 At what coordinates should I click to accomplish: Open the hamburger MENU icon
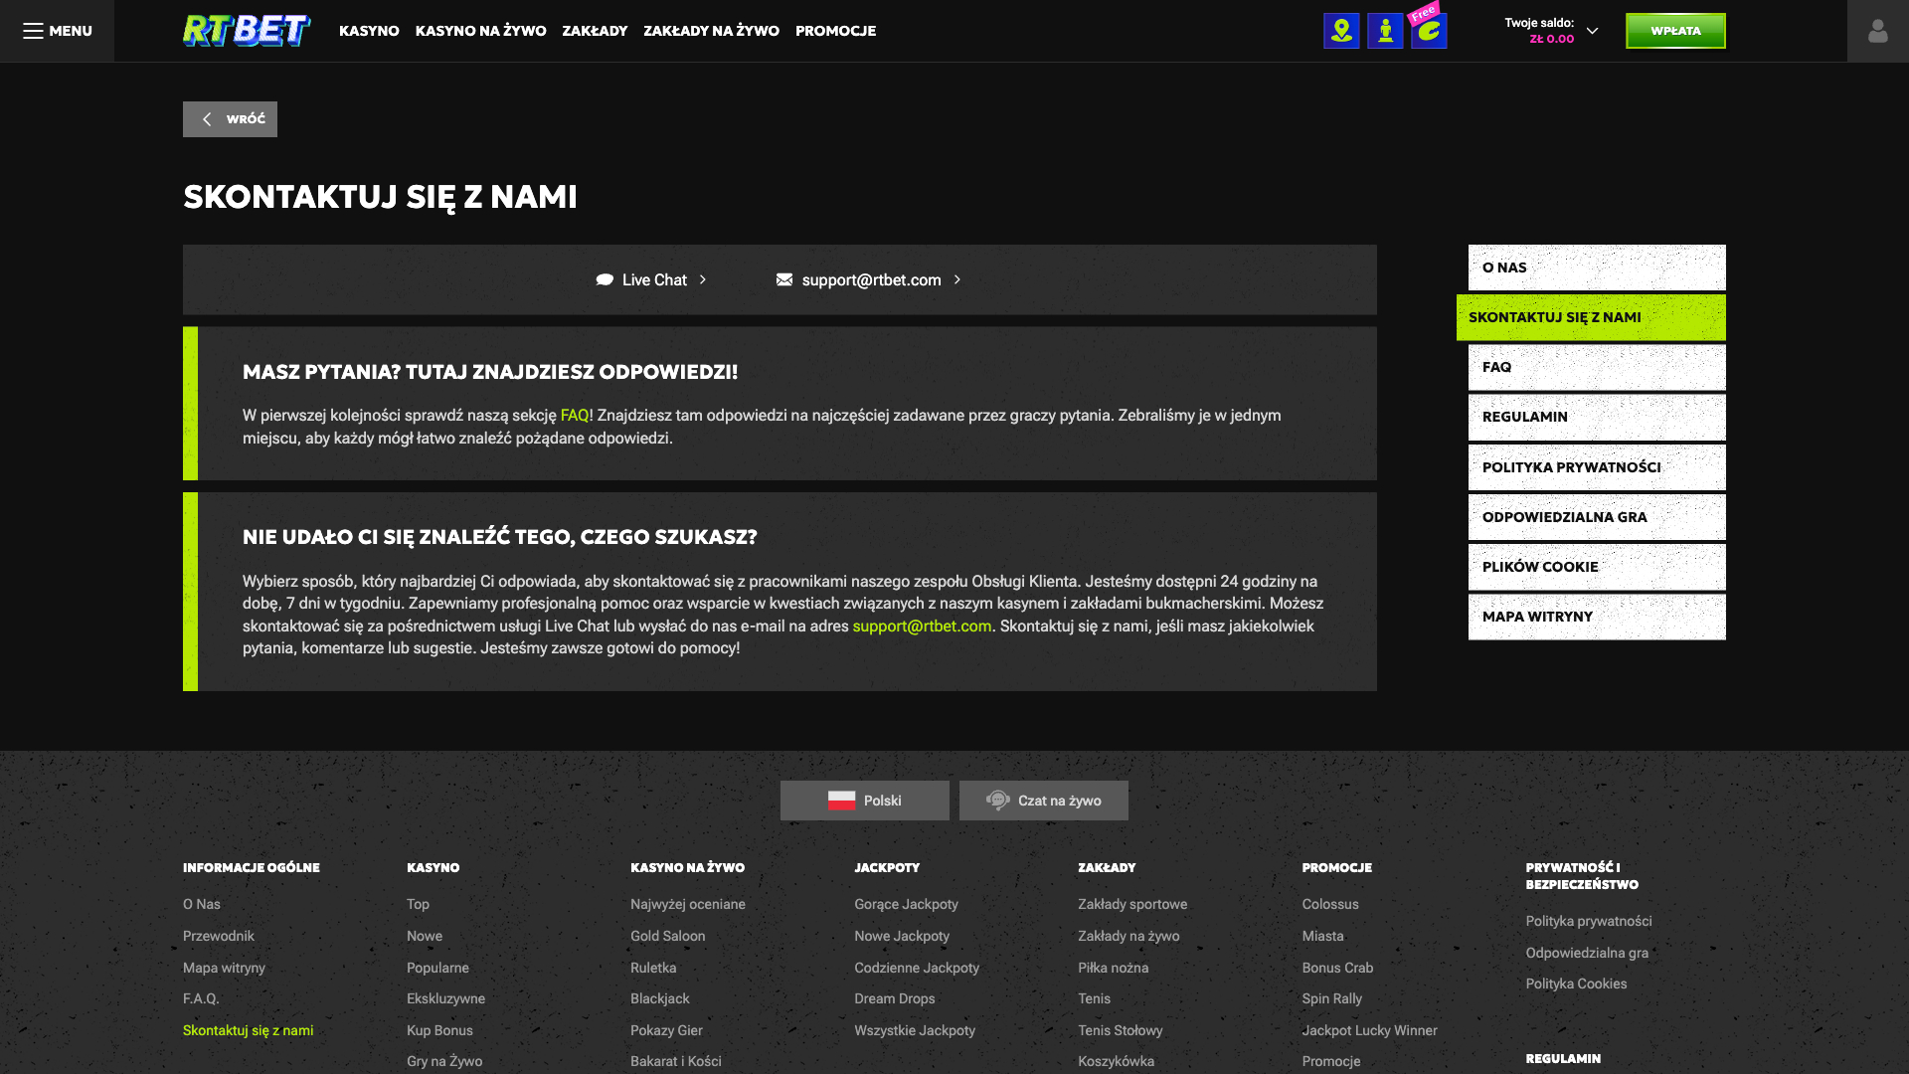pyautogui.click(x=33, y=31)
